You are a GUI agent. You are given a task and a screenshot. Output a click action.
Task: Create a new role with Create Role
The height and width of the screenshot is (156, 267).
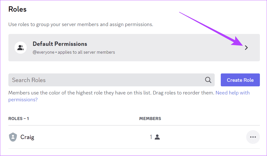(x=240, y=80)
